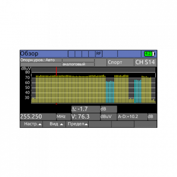Screen dimensions: 177x177
Task: Click the dB unit next to A-D value
Action: 152,117
